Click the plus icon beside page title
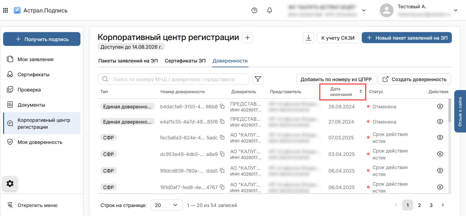 point(247,38)
